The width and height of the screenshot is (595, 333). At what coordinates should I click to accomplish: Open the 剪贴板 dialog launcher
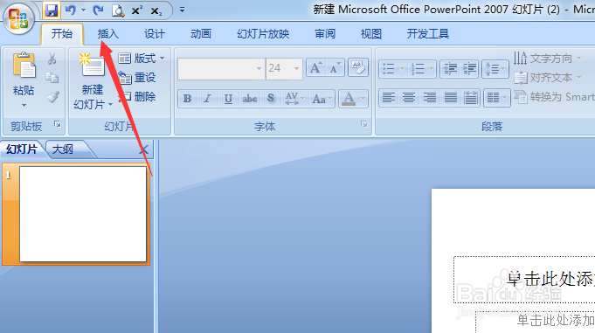(x=58, y=124)
